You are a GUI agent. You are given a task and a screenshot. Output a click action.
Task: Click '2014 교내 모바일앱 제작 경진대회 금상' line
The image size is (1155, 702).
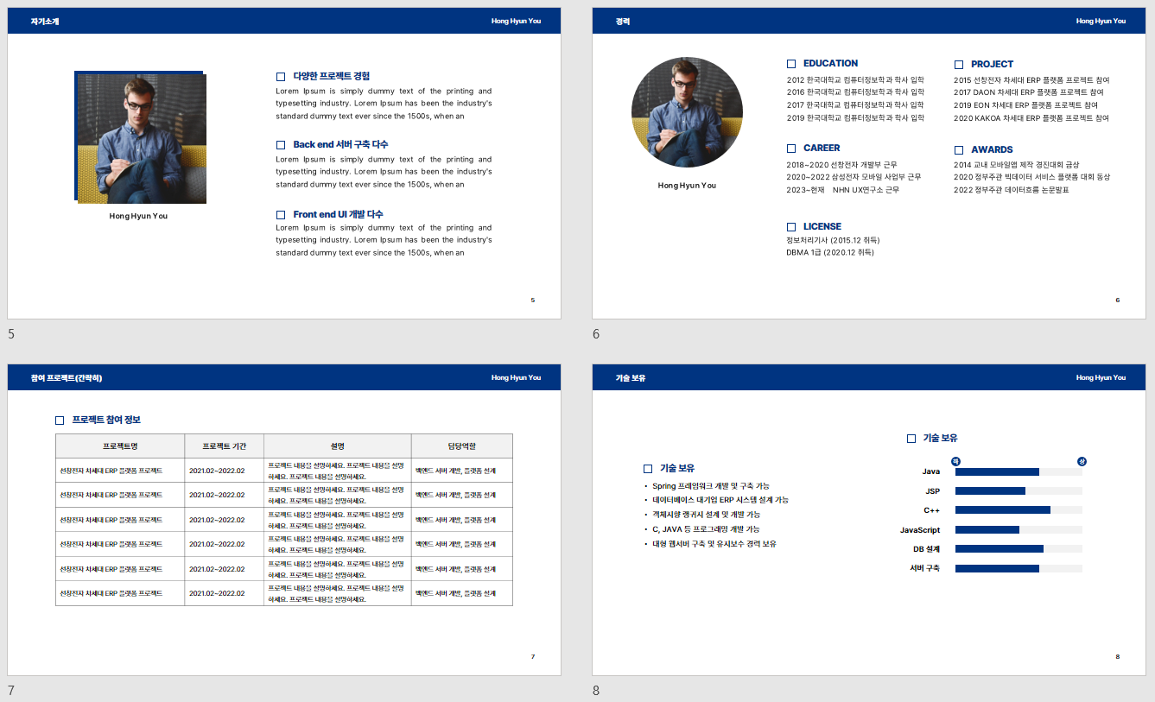[x=1017, y=164]
